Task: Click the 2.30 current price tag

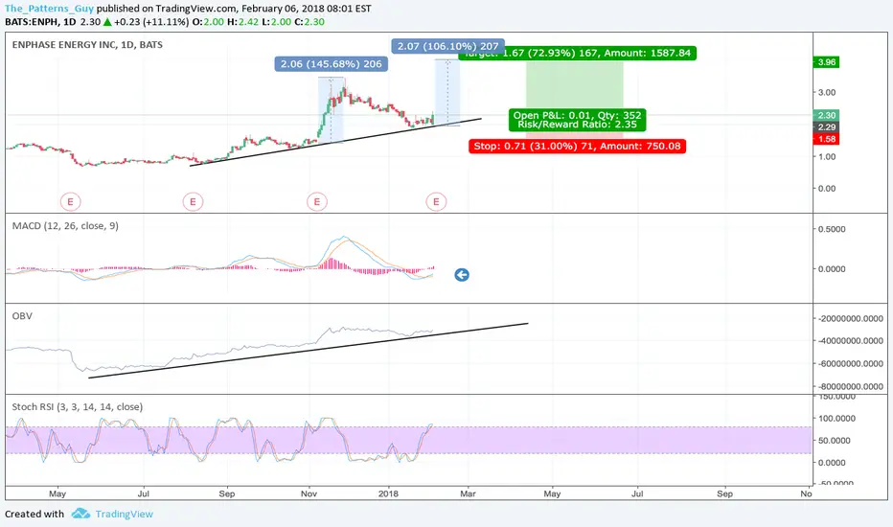Action: pos(826,115)
